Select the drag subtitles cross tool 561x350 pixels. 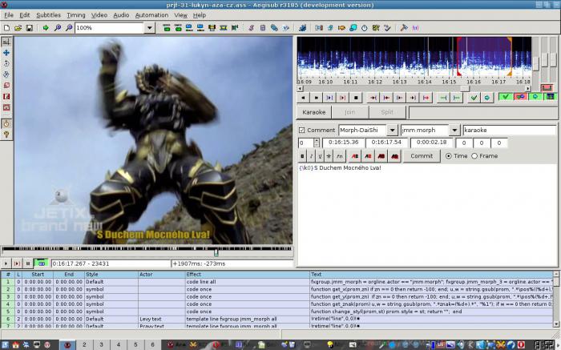click(x=6, y=53)
